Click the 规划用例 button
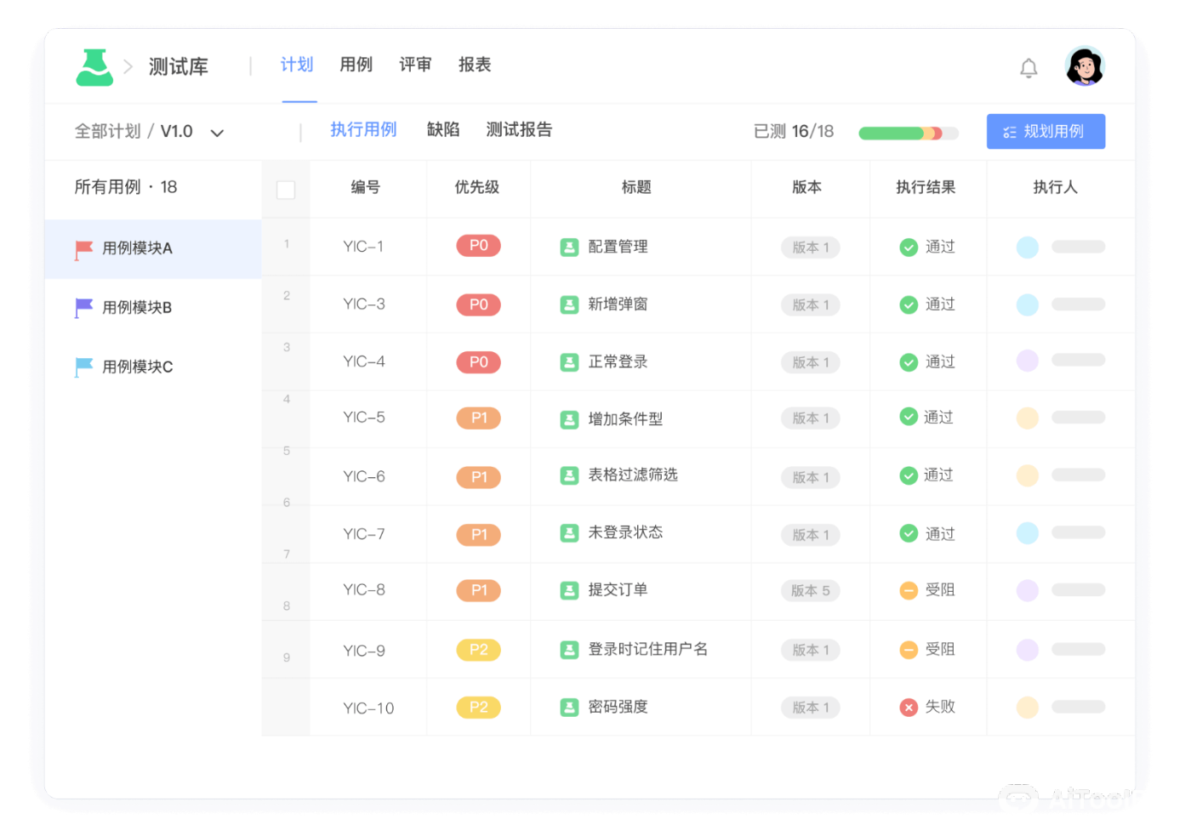Image resolution: width=1191 pixels, height=836 pixels. [x=1046, y=131]
